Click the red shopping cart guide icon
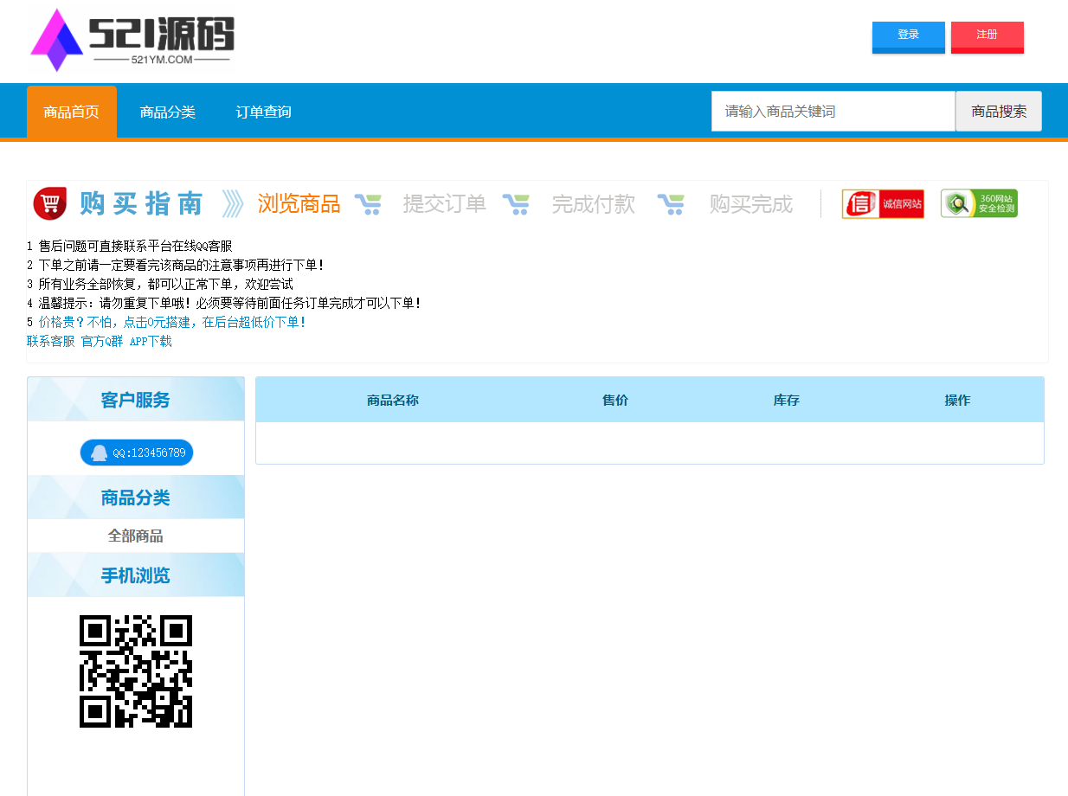Viewport: 1068px width, 796px height. tap(50, 203)
